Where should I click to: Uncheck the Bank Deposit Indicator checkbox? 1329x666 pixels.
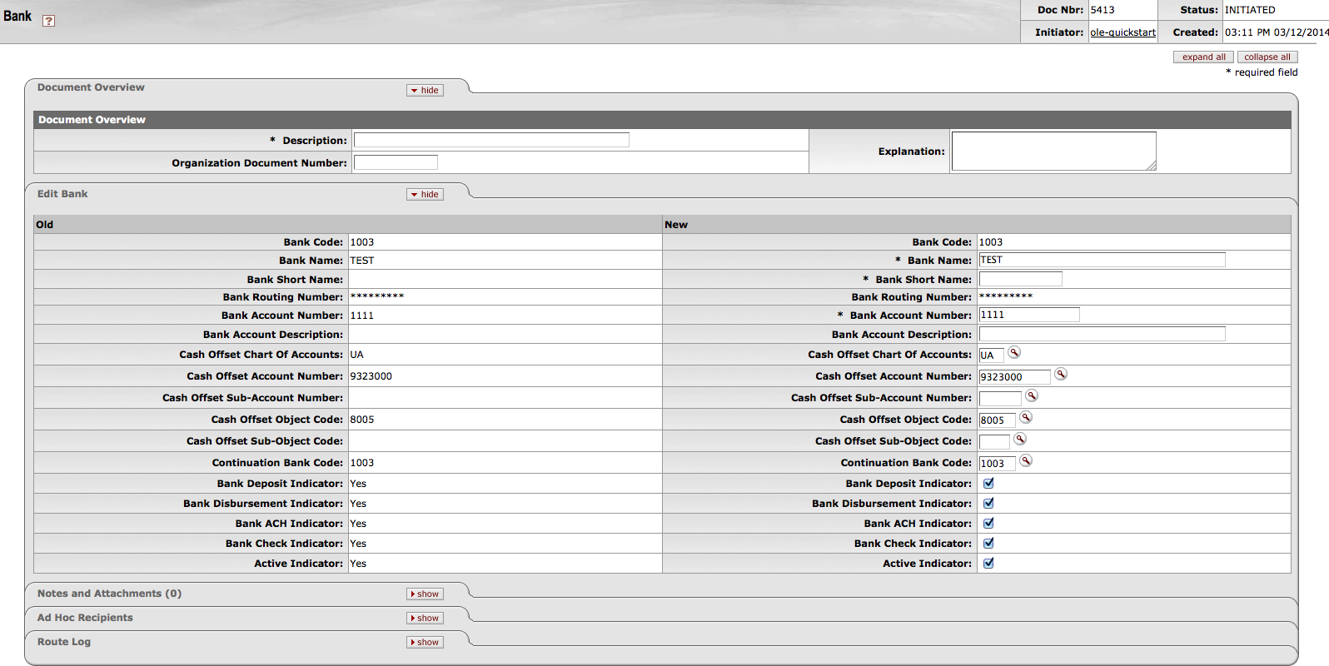988,484
